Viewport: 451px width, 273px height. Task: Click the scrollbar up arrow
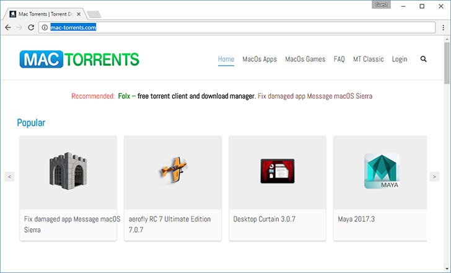[447, 39]
